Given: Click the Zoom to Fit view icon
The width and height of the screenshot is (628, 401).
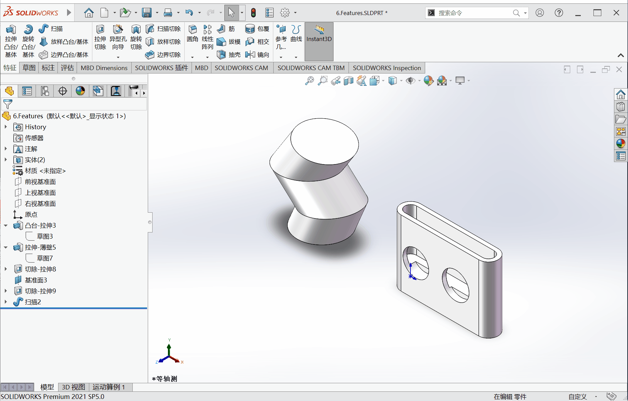Looking at the screenshot, I should tap(309, 81).
